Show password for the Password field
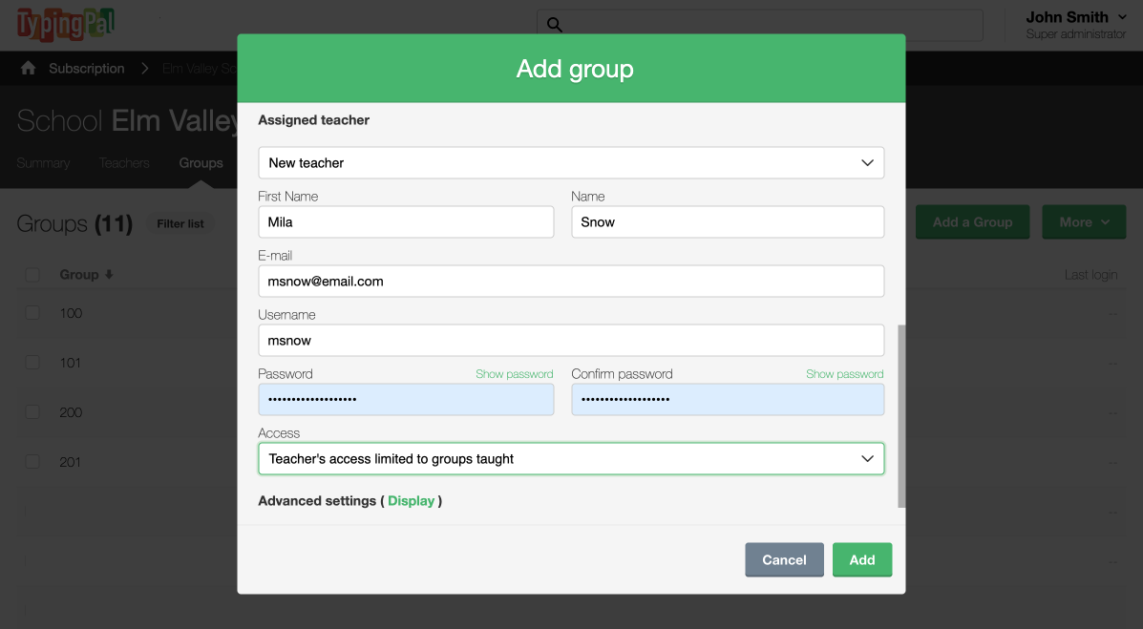 click(x=514, y=374)
